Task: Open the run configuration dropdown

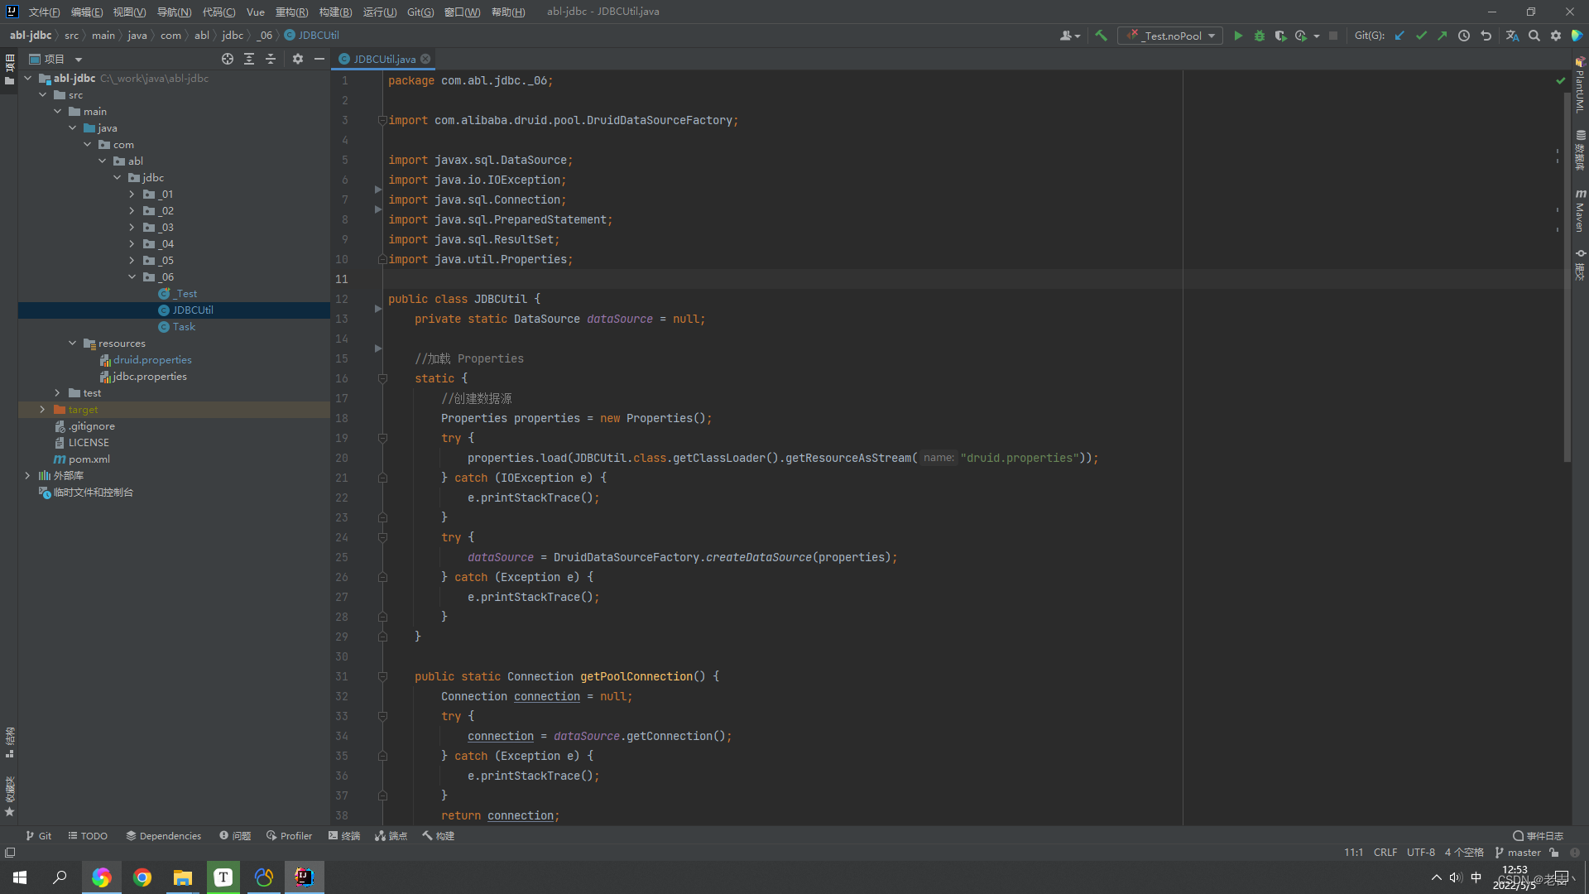Action: coord(1170,36)
